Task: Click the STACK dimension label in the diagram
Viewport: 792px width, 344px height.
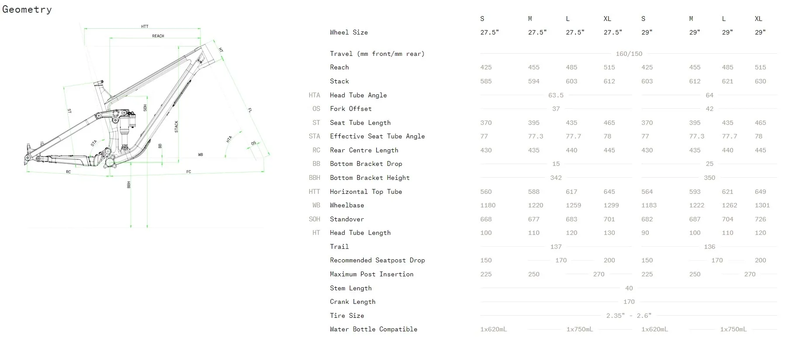Action: (176, 127)
